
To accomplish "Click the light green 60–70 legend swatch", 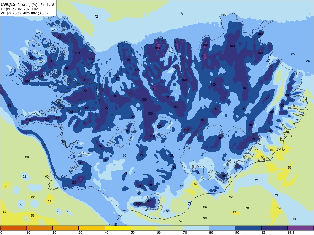I will pyautogui.click(x=170, y=228).
